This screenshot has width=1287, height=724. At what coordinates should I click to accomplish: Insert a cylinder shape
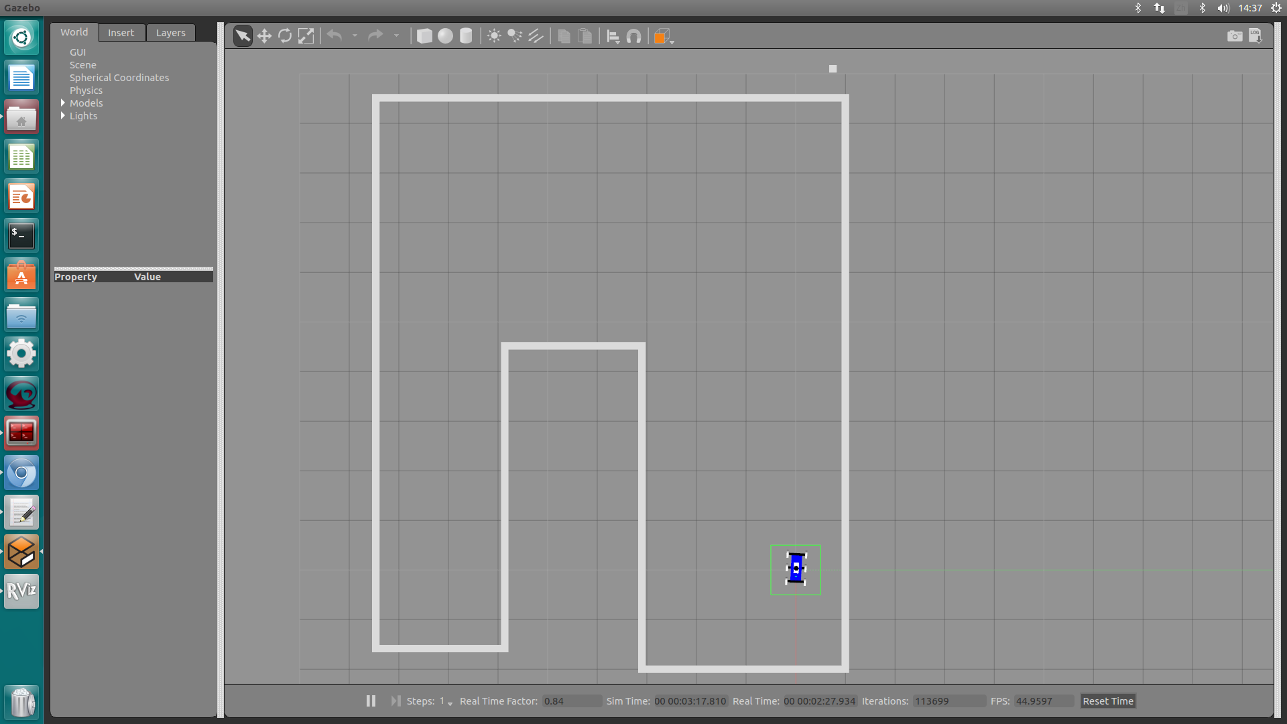tap(466, 36)
